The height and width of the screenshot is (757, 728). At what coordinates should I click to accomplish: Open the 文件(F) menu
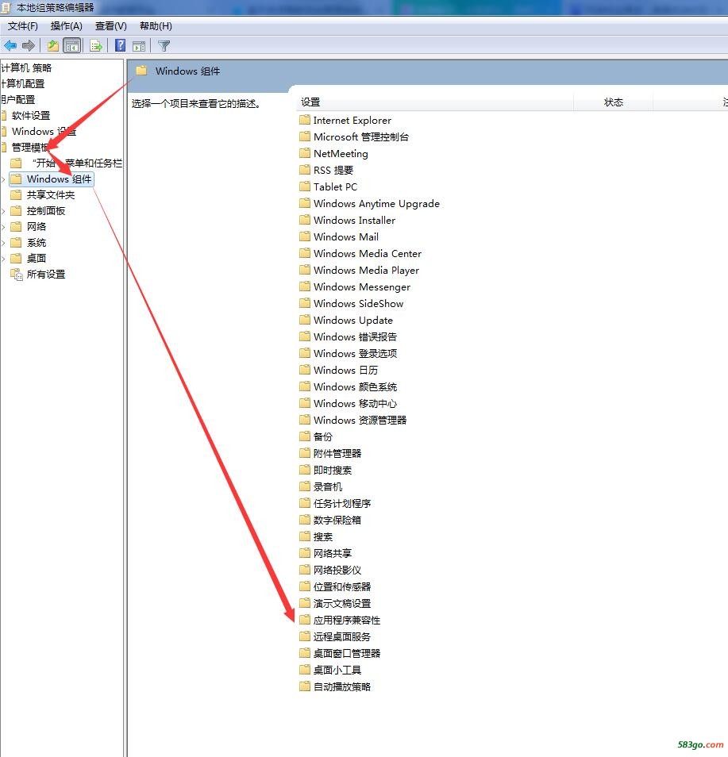pos(23,26)
